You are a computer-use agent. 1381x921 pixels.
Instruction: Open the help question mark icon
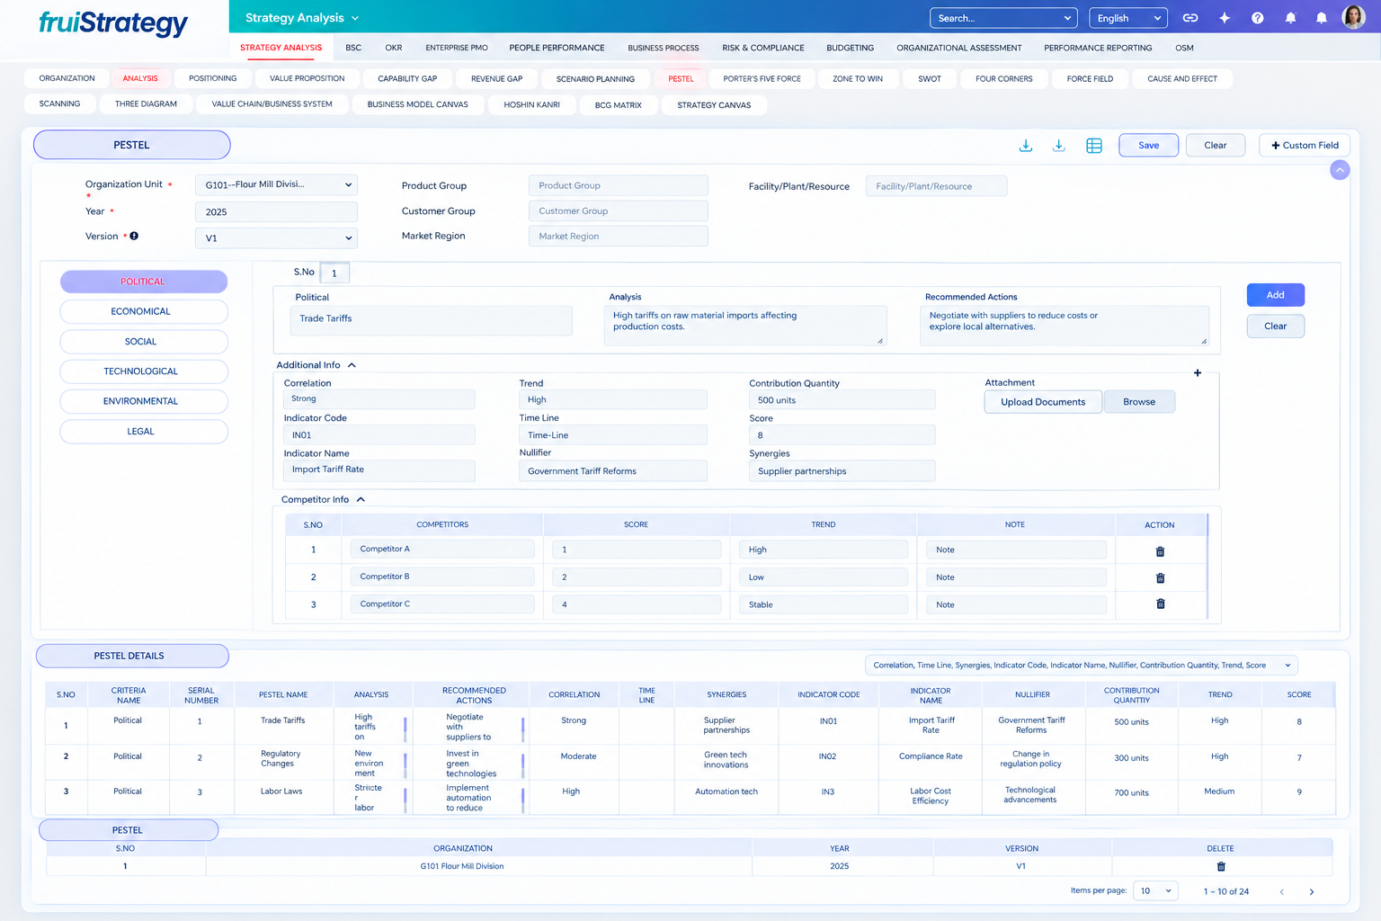click(1258, 18)
